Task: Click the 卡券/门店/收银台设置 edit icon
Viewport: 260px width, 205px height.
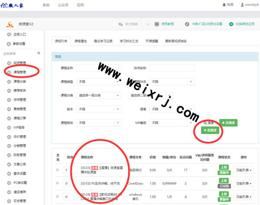Action: point(187,24)
